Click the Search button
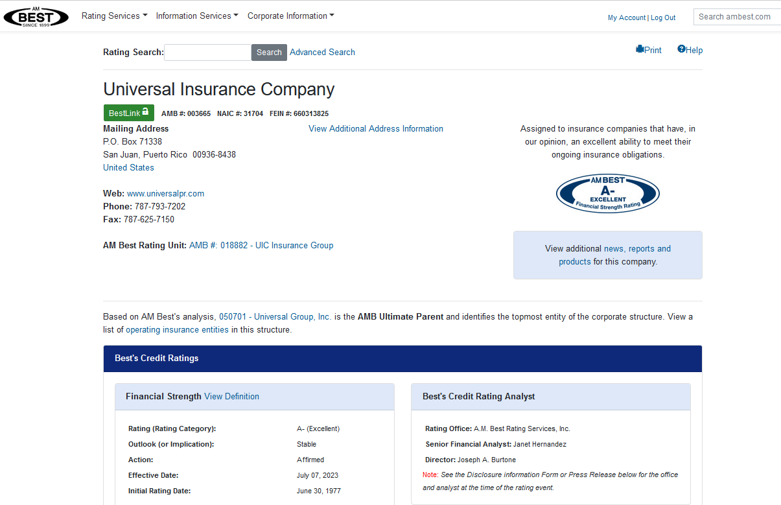This screenshot has height=505, width=781. click(x=269, y=53)
